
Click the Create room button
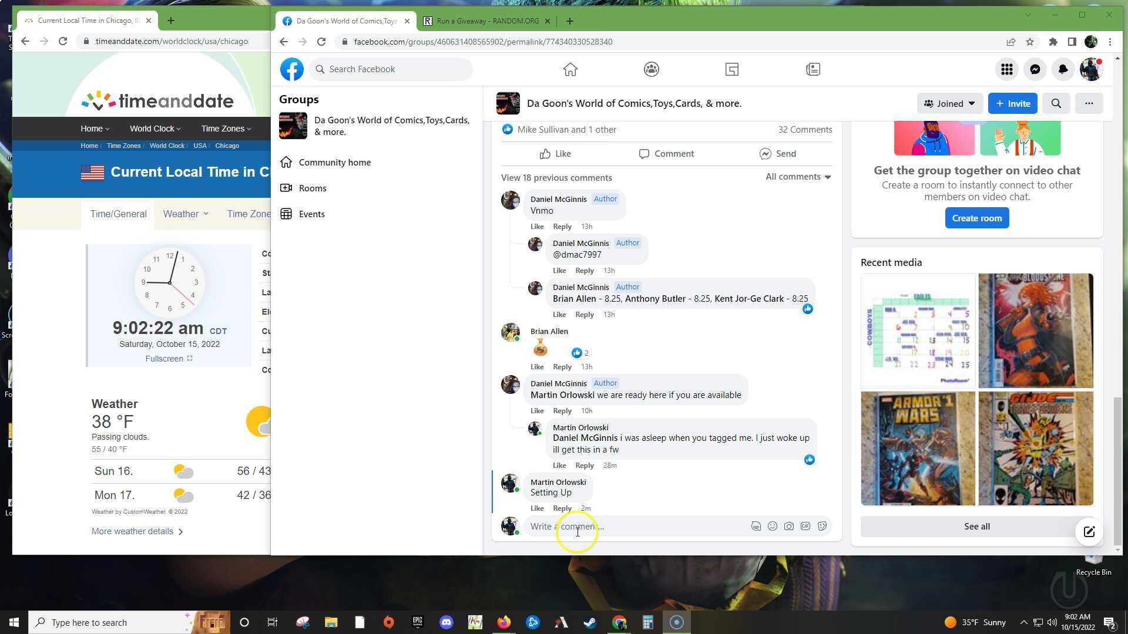click(976, 218)
